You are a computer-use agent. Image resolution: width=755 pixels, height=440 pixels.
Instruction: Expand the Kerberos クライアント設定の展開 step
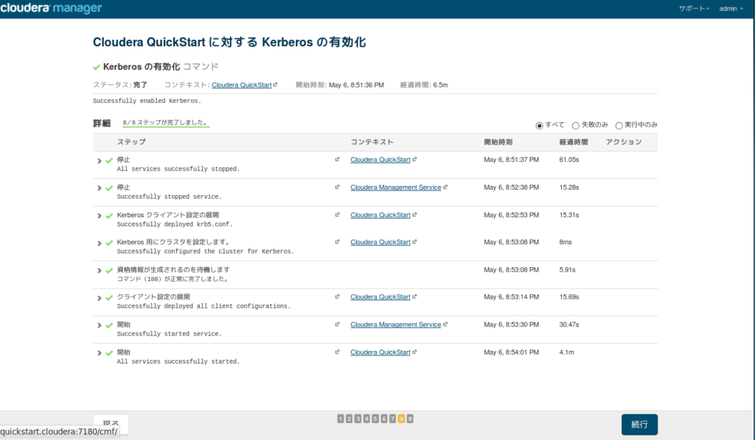(100, 216)
